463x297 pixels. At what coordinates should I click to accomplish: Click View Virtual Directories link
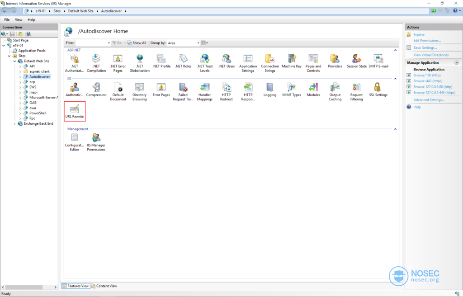(431, 55)
